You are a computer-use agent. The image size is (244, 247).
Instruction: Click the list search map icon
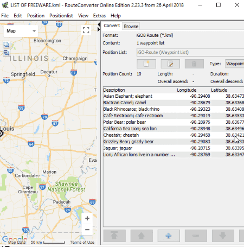pyautogui.click(x=7, y=53)
